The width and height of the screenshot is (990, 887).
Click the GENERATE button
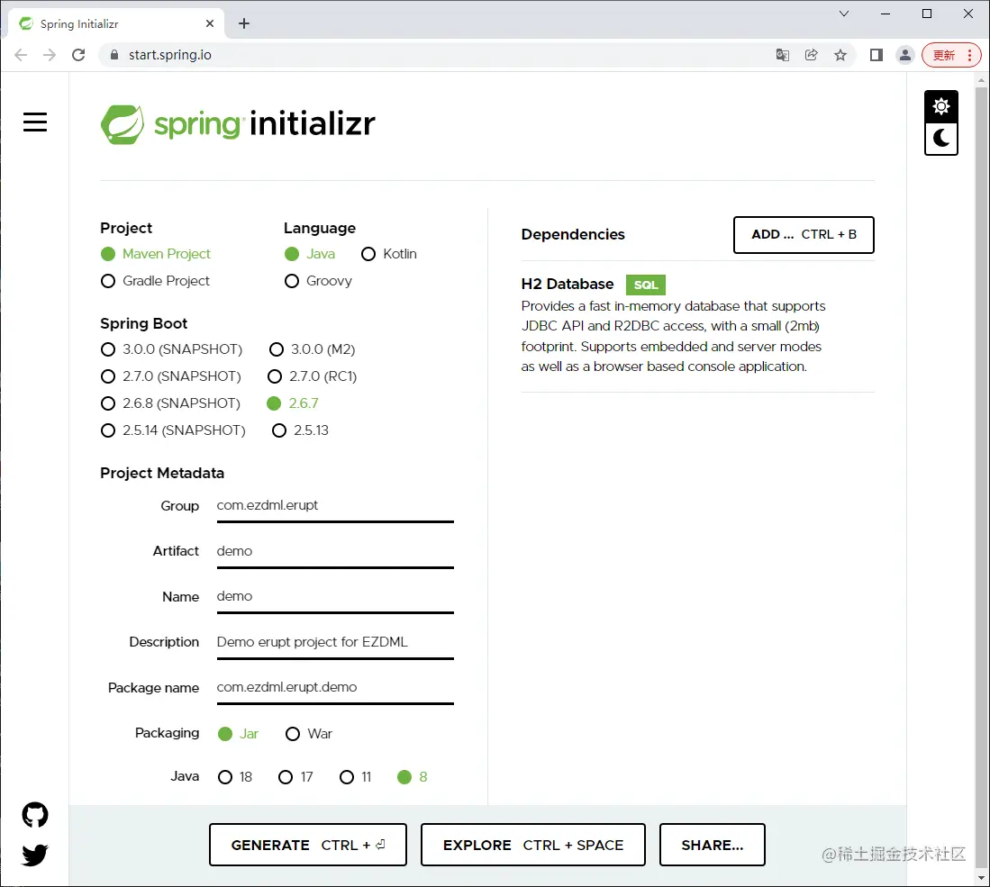click(x=307, y=845)
